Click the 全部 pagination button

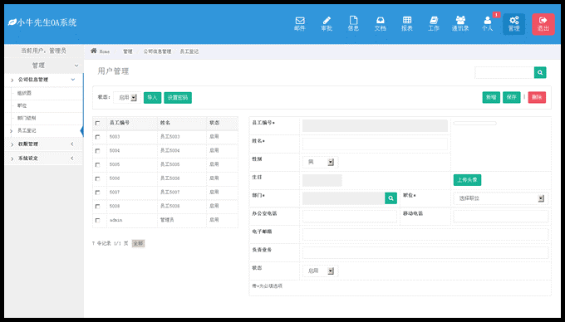(138, 243)
